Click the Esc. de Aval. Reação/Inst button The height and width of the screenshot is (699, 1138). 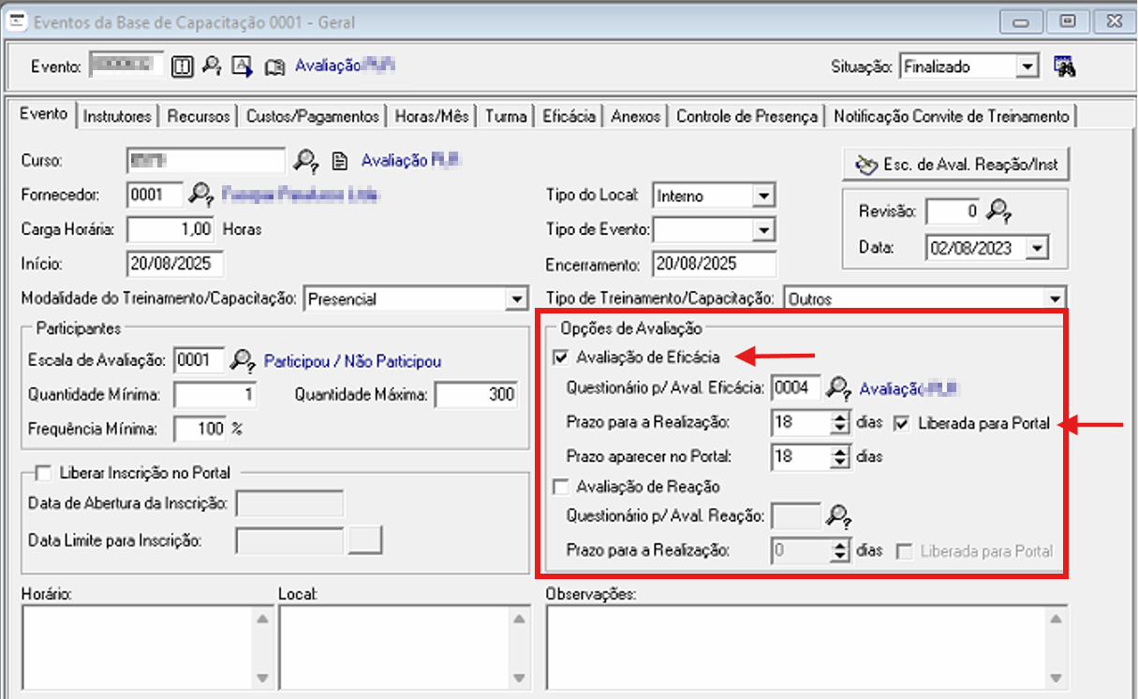[955, 165]
